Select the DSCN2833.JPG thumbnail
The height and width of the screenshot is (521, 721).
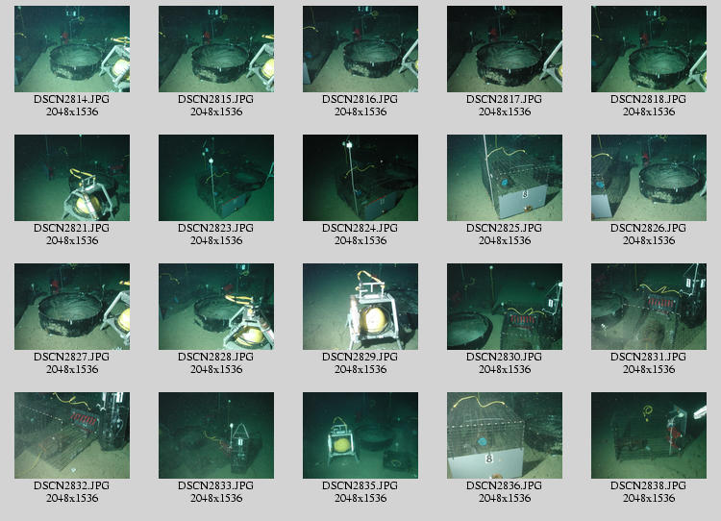tap(216, 435)
